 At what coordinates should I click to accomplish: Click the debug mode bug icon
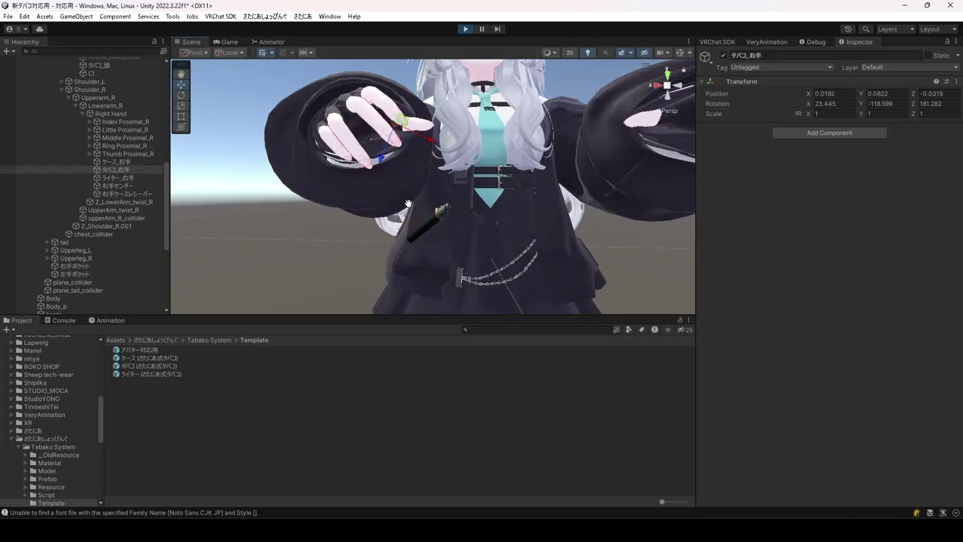point(916,513)
